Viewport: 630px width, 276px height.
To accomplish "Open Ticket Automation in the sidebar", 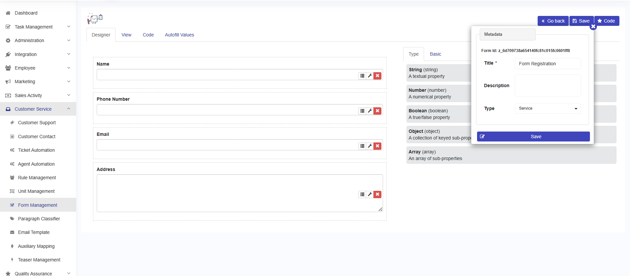I will tap(36, 150).
